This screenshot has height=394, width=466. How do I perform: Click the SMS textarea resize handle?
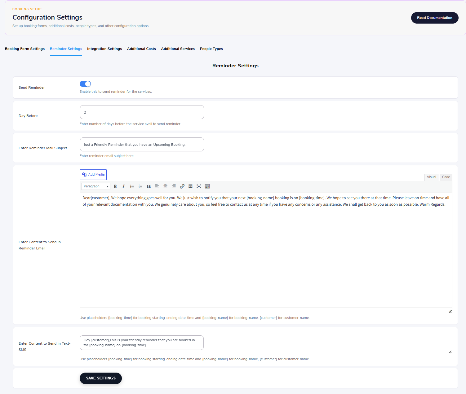click(450, 352)
